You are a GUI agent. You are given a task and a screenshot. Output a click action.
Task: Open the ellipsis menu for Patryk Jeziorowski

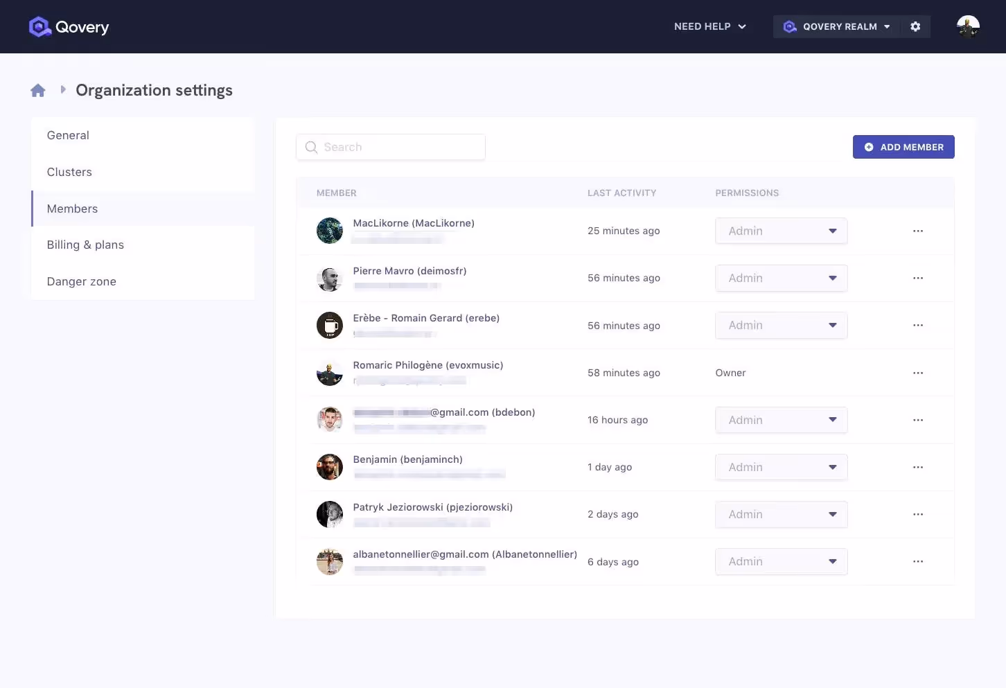[918, 514]
